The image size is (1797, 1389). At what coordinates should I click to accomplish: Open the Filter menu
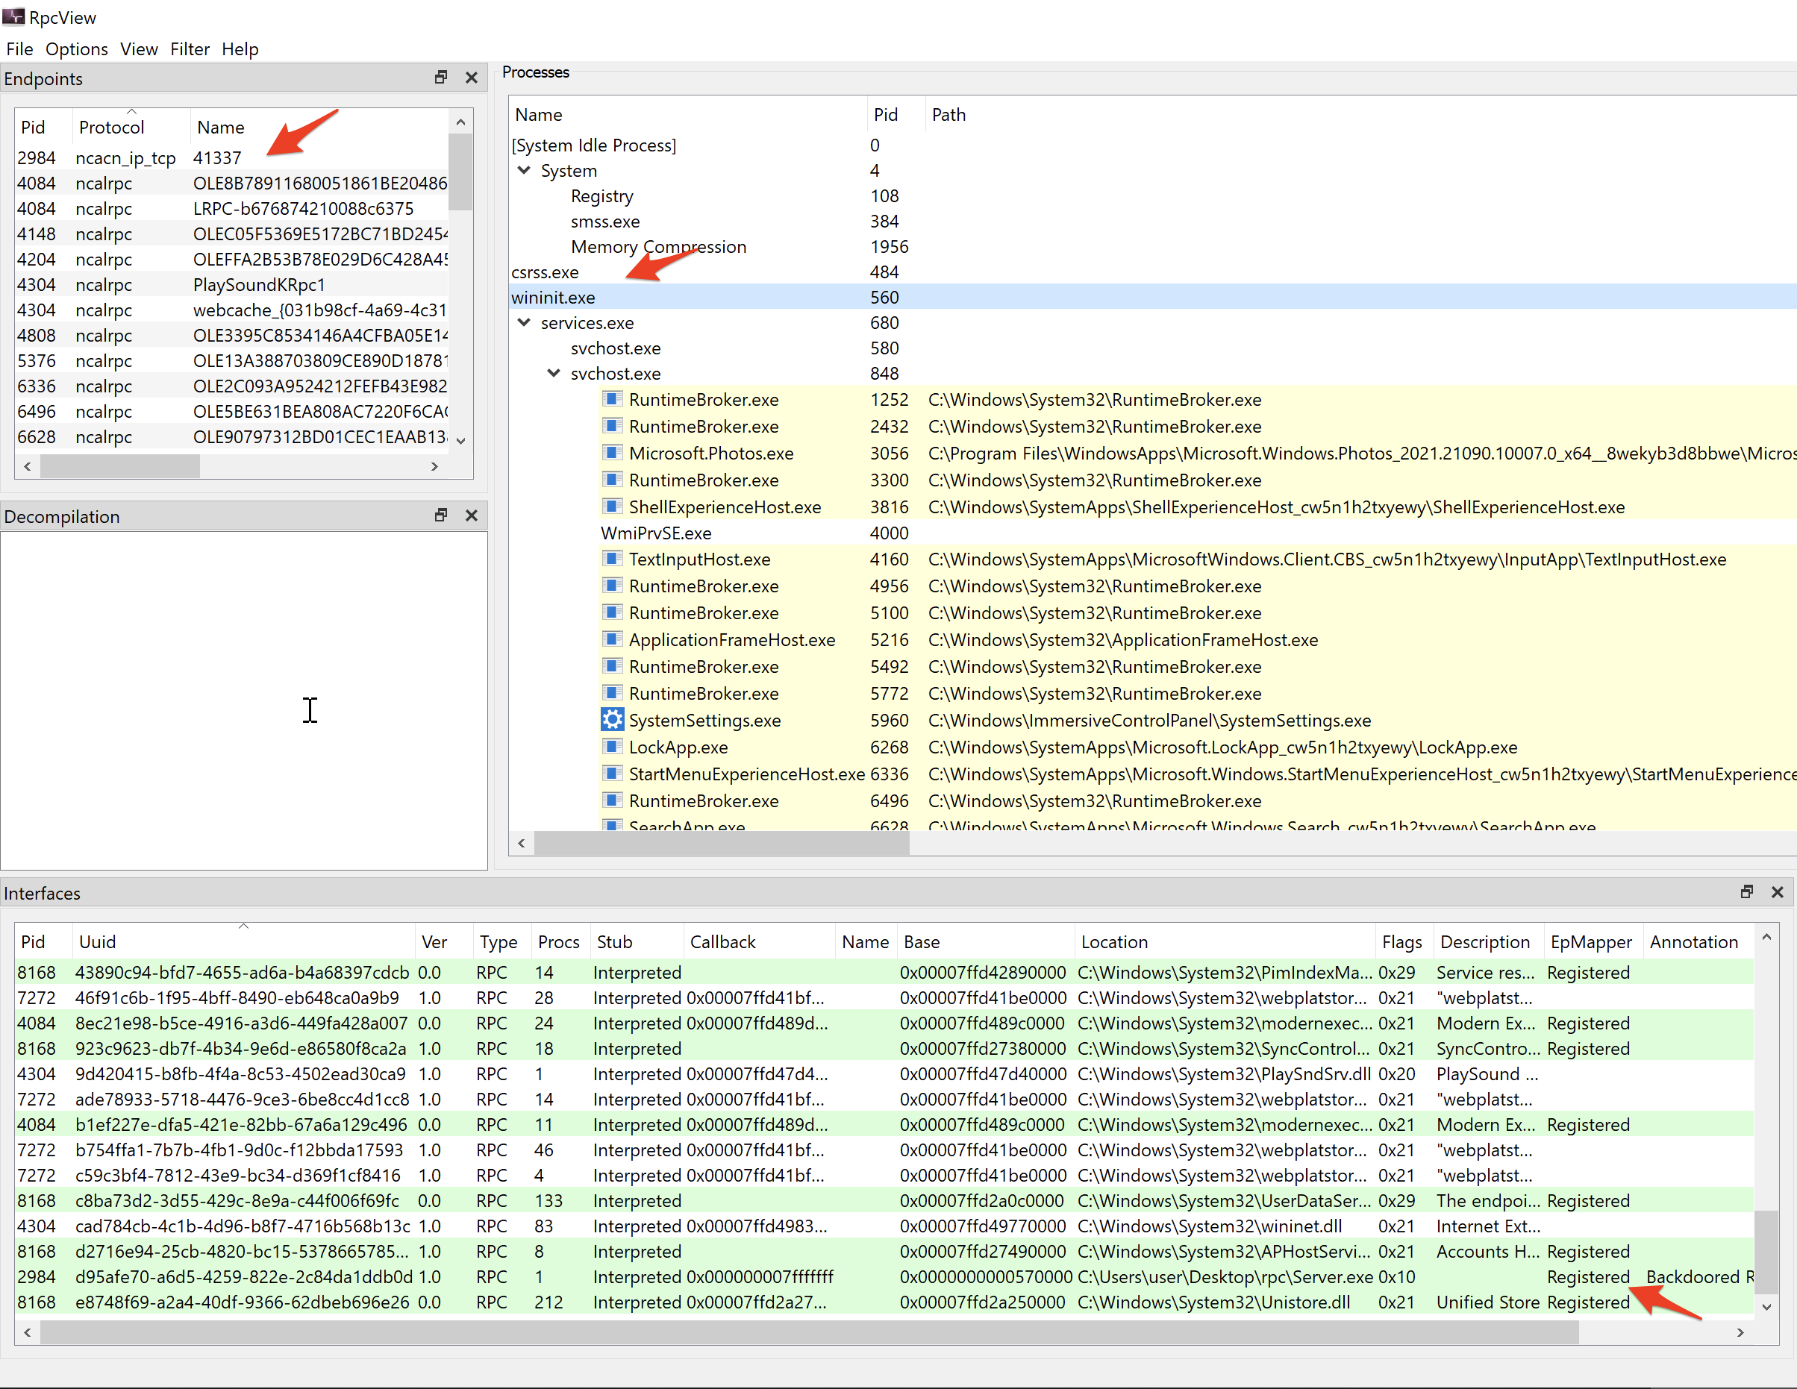click(x=190, y=49)
